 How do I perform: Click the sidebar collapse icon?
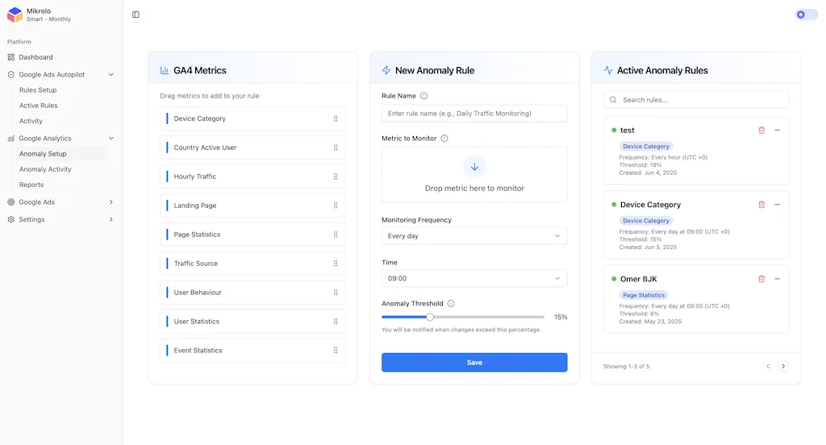coord(136,15)
